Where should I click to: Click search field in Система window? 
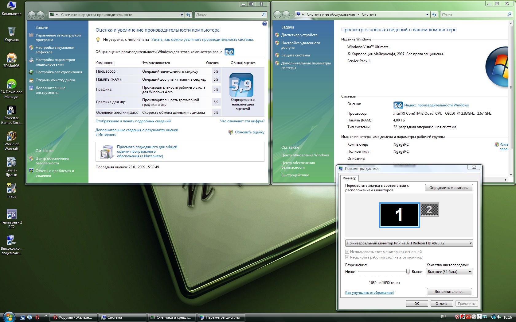point(473,14)
